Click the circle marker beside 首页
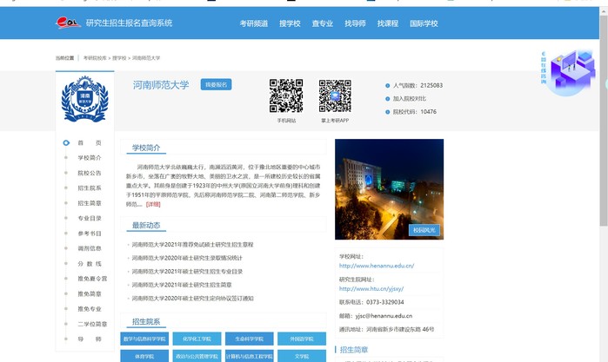The width and height of the screenshot is (608, 362). pyautogui.click(x=66, y=142)
